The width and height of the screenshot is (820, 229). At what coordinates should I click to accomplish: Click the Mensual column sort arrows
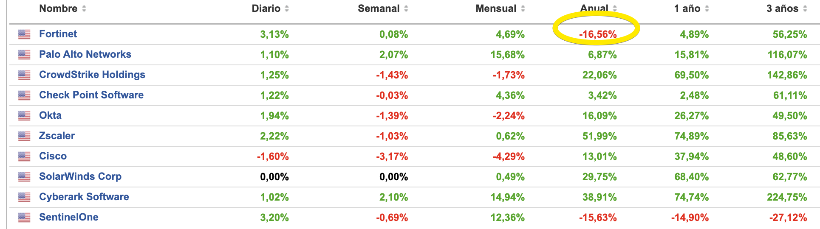coord(523,8)
